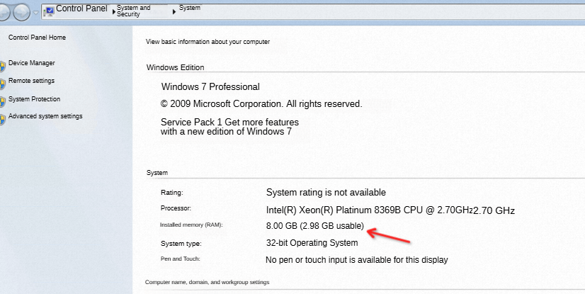Expand the arrow after Control Panel breadcrumb
The width and height of the screenshot is (585, 294).
click(114, 12)
